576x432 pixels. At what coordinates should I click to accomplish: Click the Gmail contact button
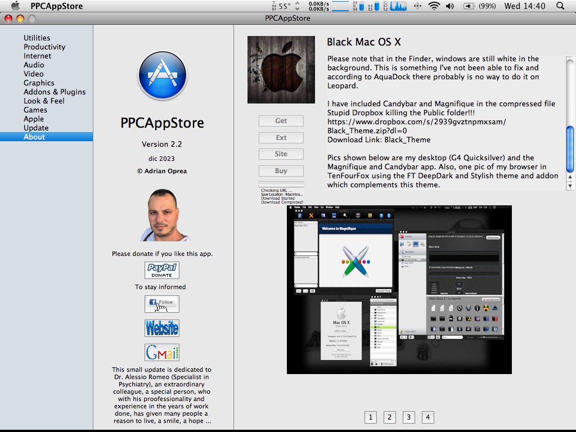click(162, 352)
